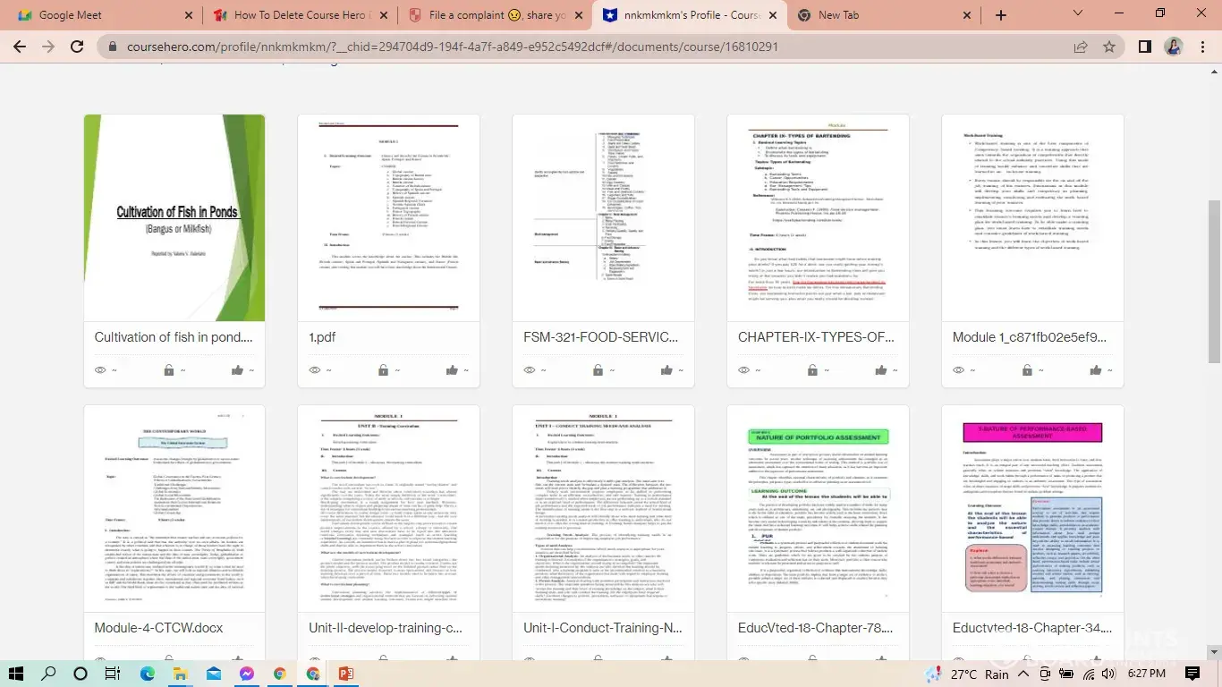Bookmark this page with the star icon

pyautogui.click(x=1109, y=47)
